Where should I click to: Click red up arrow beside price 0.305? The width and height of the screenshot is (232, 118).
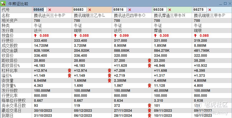[x=155, y=35]
